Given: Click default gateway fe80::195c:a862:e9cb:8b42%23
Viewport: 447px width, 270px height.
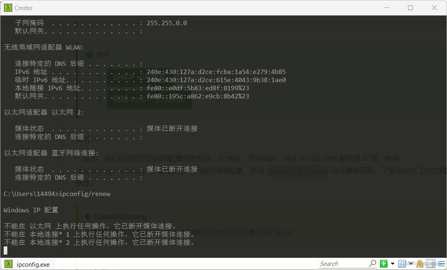Looking at the screenshot, I should click(198, 96).
